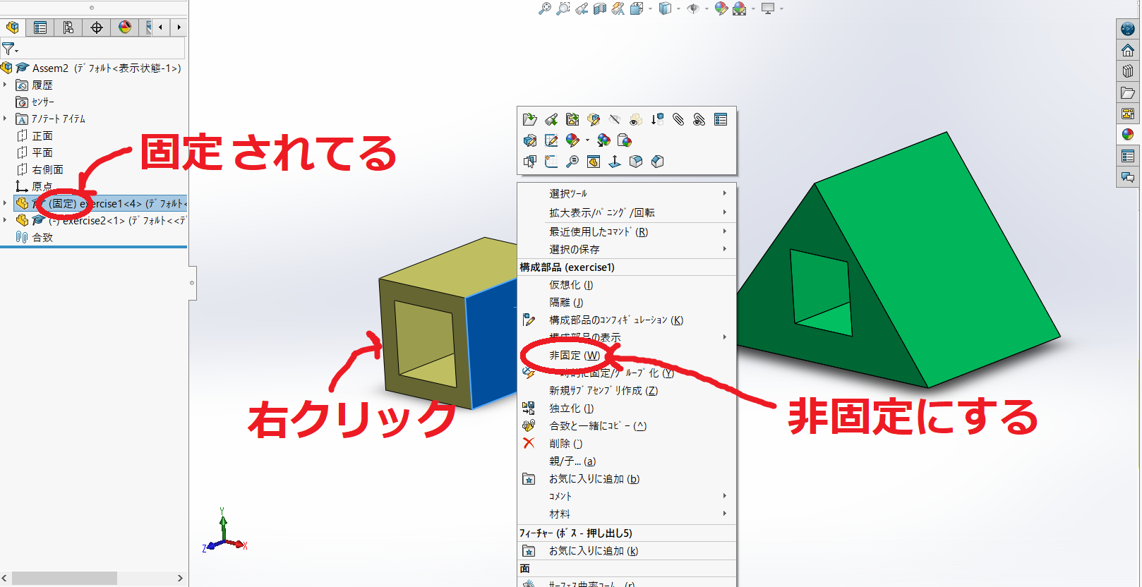Switch to FeatureManager design tree tab
1142x587 pixels.
[x=13, y=28]
